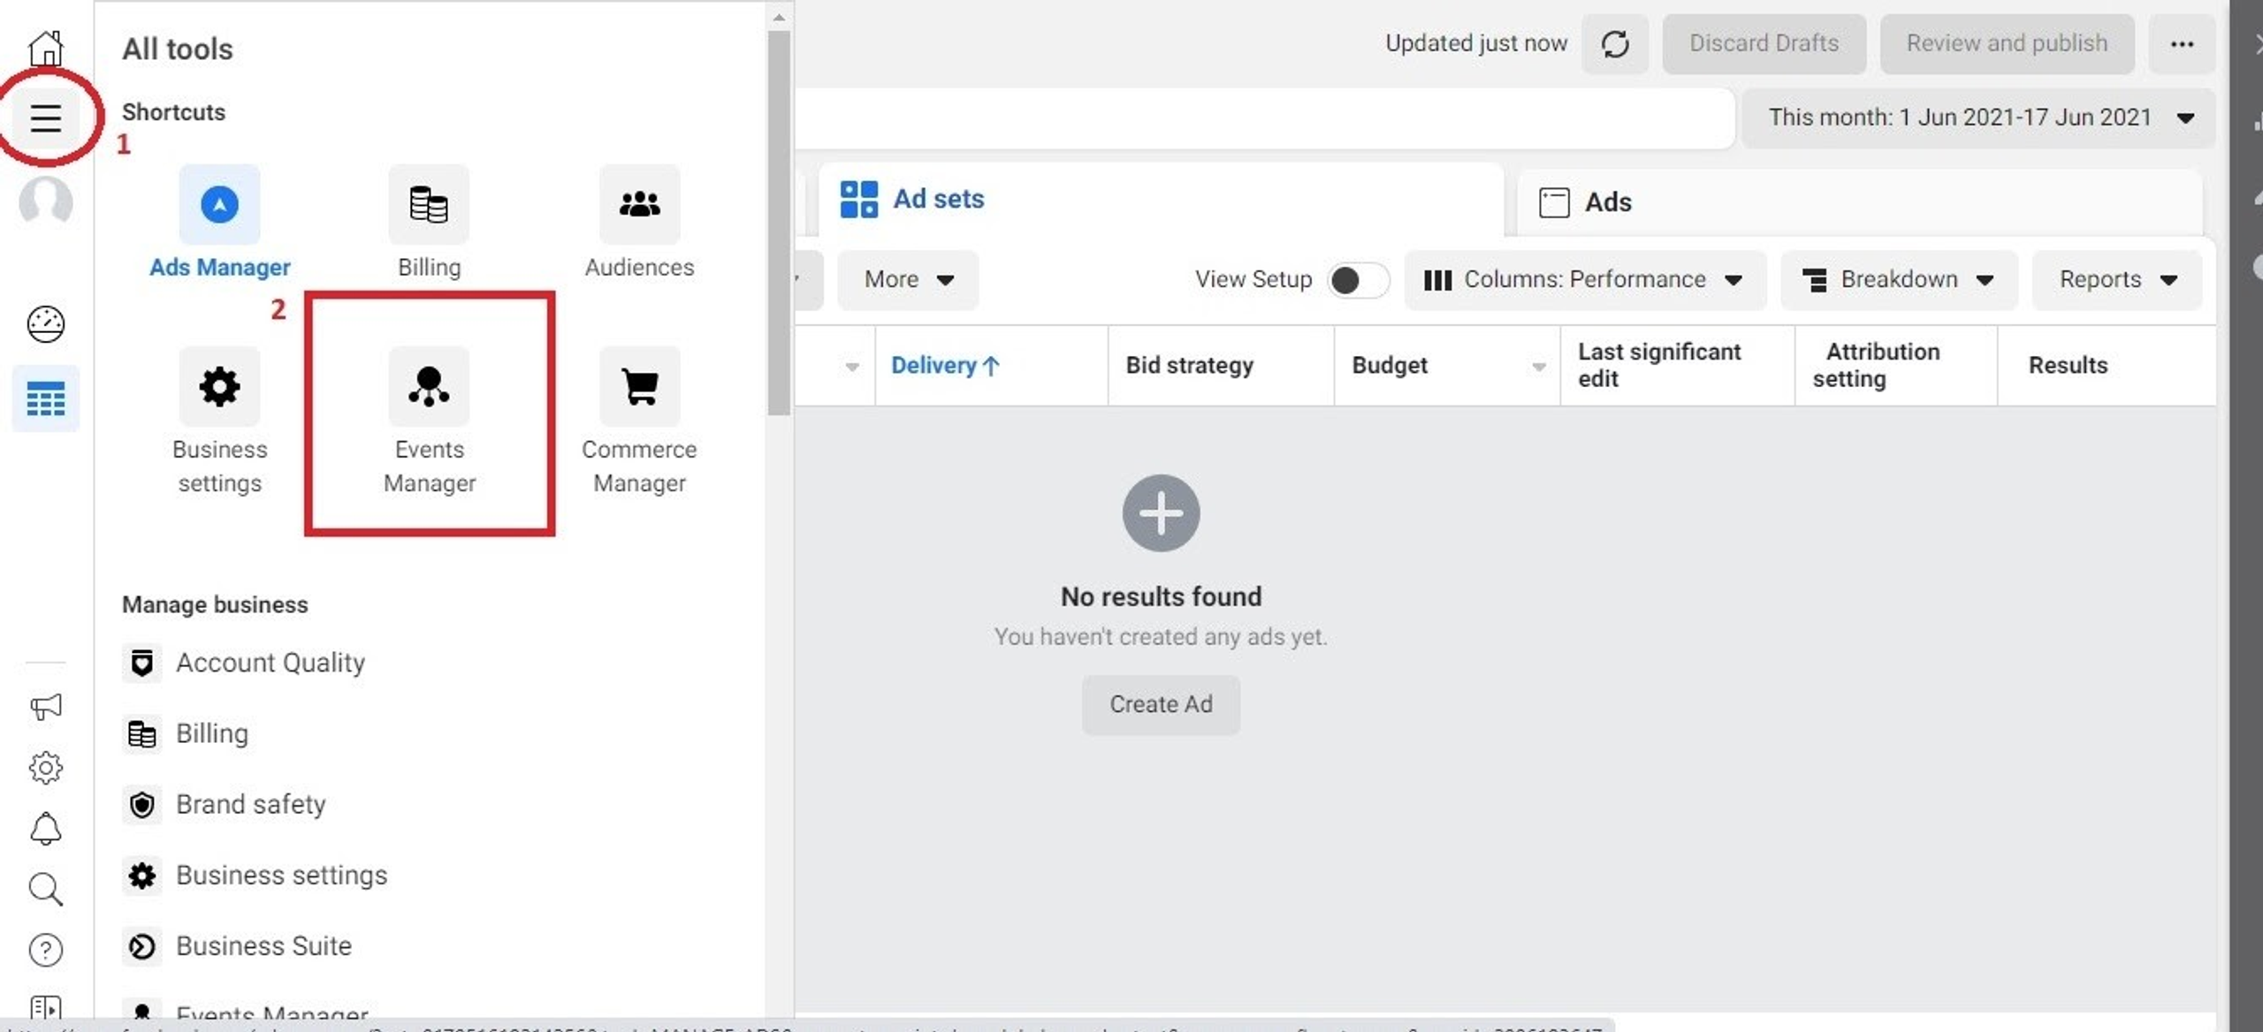The height and width of the screenshot is (1032, 2263).
Task: Expand Columns: Performance dropdown
Action: (x=1584, y=280)
